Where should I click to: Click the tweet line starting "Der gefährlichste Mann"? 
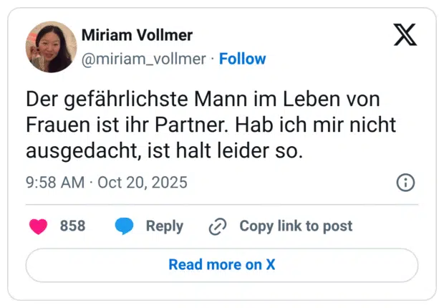pos(202,99)
